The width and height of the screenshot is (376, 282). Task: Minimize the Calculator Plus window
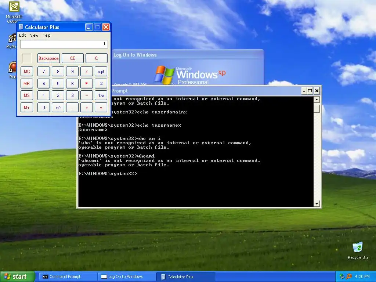[x=89, y=27]
